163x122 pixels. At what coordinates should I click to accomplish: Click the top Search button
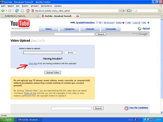coord(101,34)
